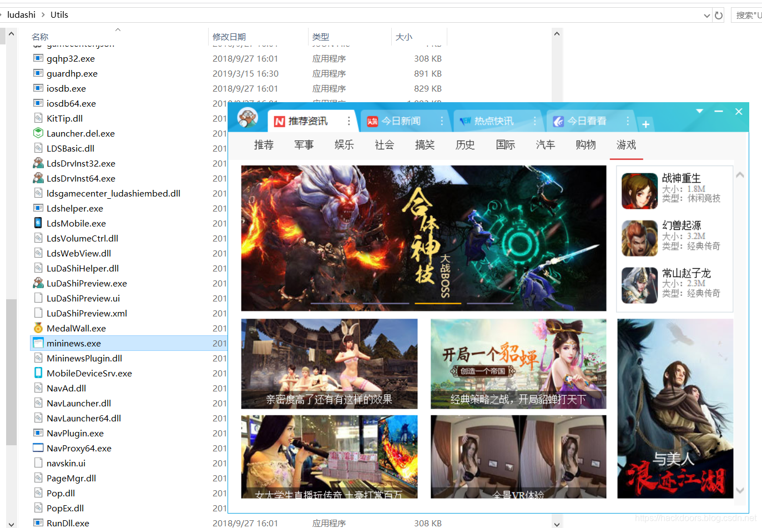Select the 国际 news category
The image size is (762, 528).
[506, 145]
